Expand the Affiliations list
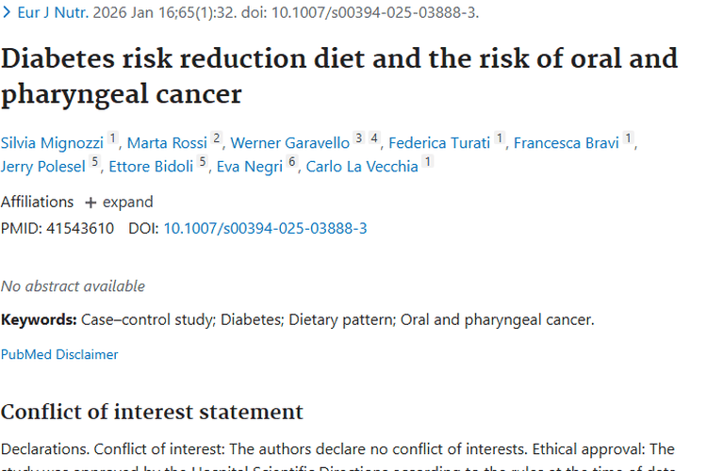Viewport: 707px width, 471px height. 127,203
